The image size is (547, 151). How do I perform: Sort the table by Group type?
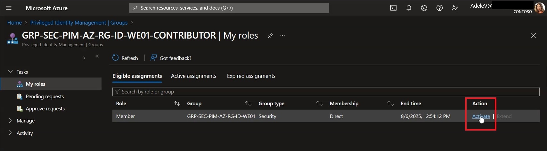click(319, 103)
